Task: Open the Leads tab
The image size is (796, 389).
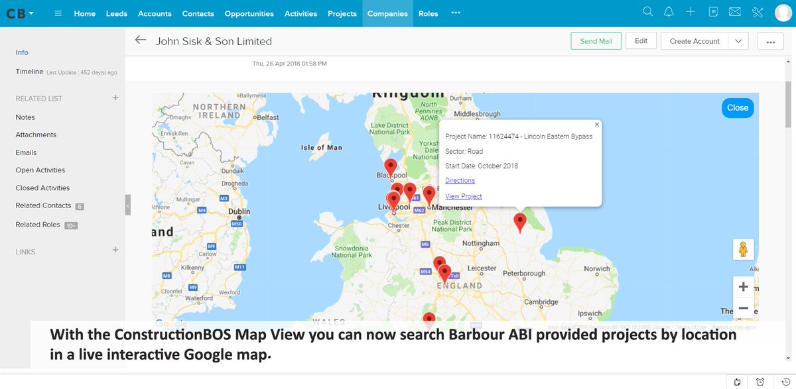Action: (x=117, y=13)
